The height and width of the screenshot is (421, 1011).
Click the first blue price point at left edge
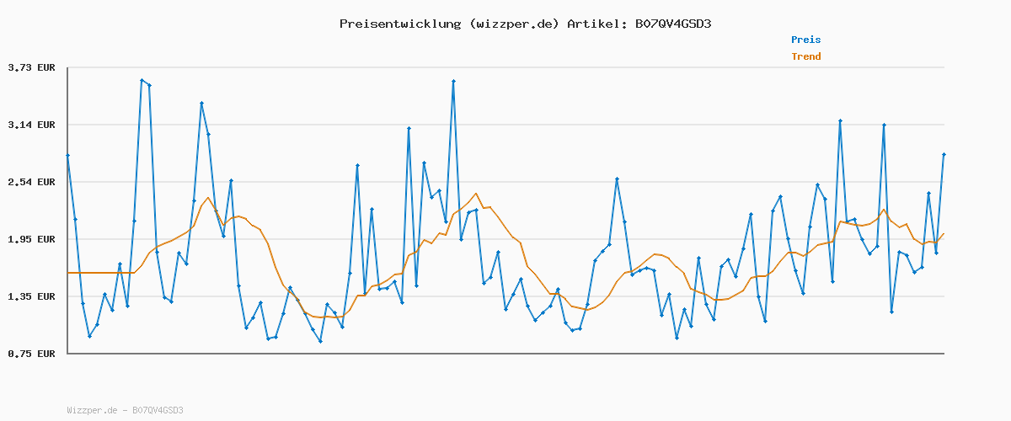pyautogui.click(x=67, y=155)
